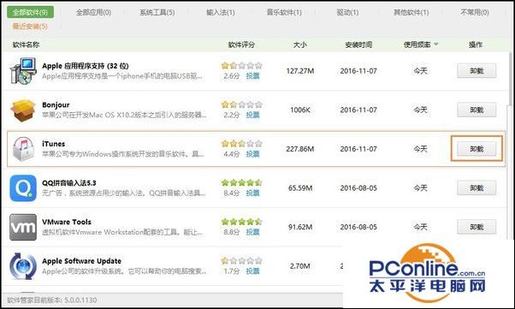Click the 软件评分 column header

[x=241, y=45]
